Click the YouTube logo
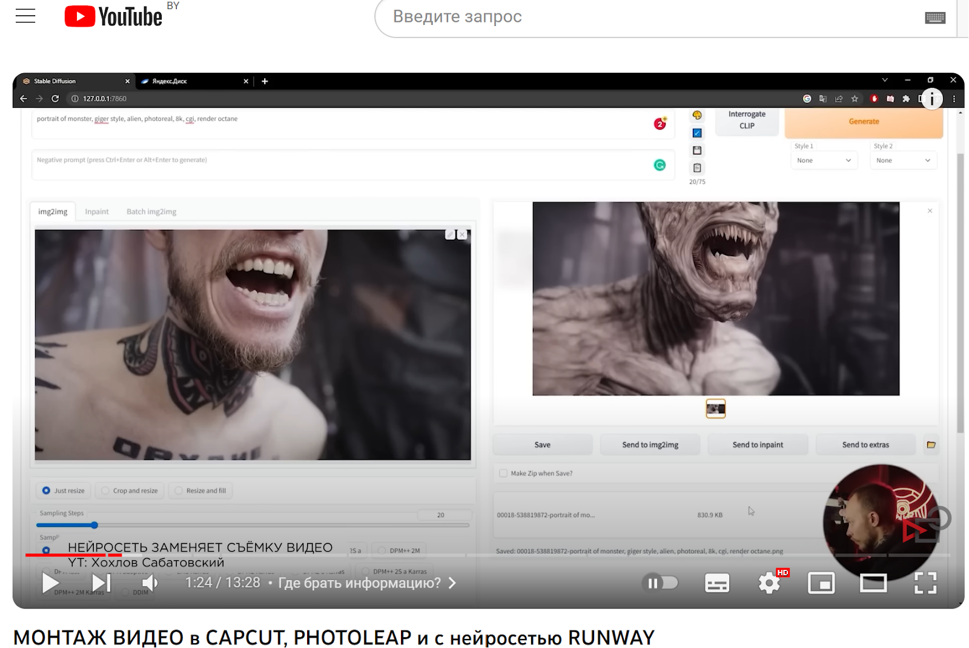This screenshot has height=648, width=969. (113, 16)
